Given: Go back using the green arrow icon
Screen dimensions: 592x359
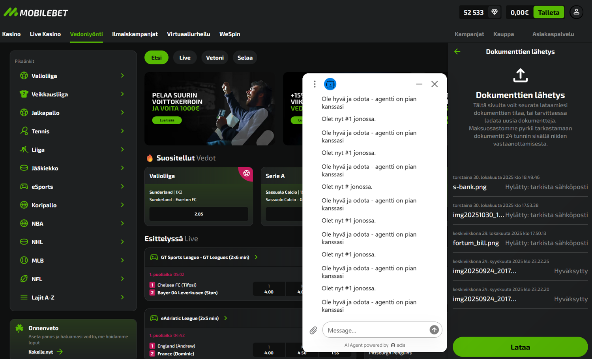Looking at the screenshot, I should (457, 52).
